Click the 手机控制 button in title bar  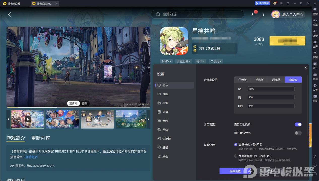click(262, 3)
